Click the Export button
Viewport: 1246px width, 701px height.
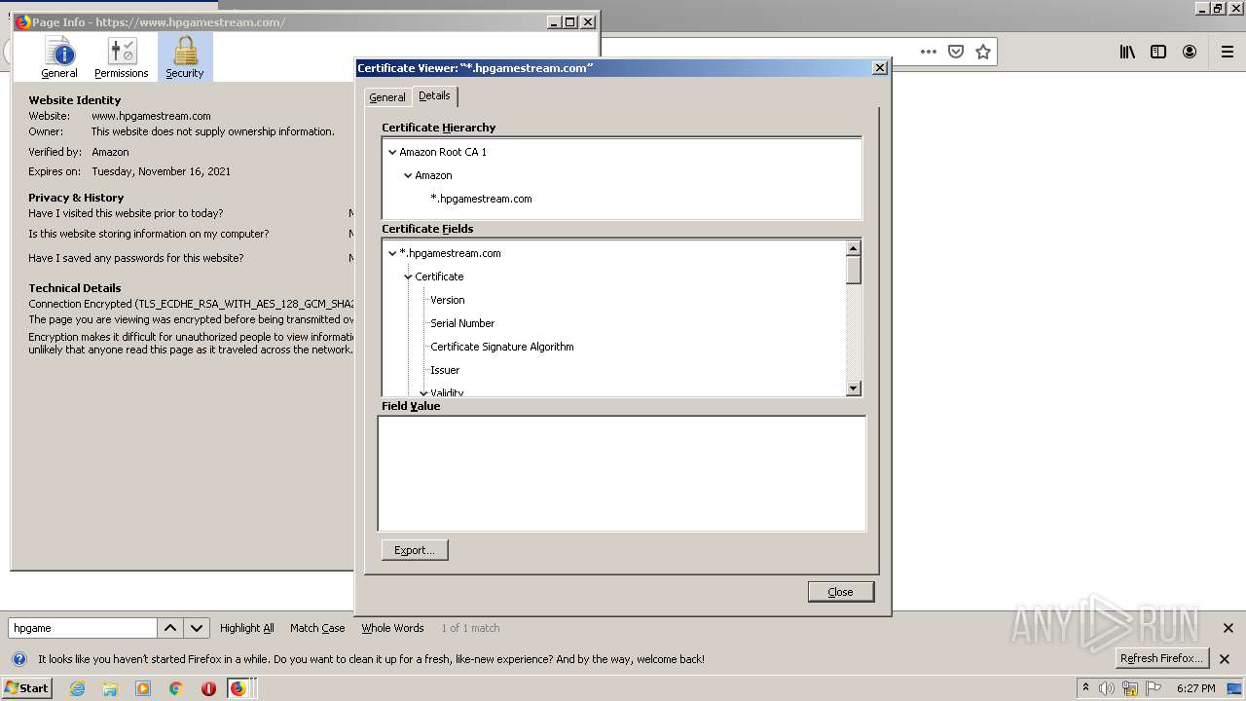[x=415, y=550]
